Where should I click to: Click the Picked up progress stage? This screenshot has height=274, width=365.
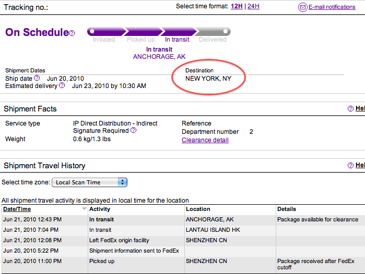tap(141, 40)
